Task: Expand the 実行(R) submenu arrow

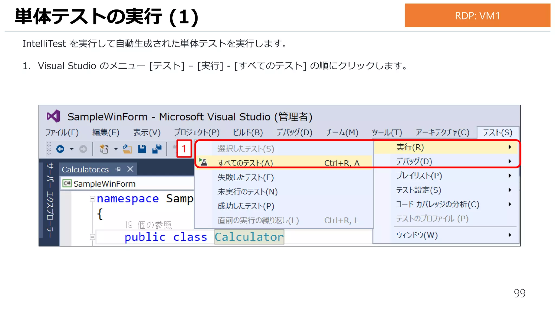Action: coord(510,147)
